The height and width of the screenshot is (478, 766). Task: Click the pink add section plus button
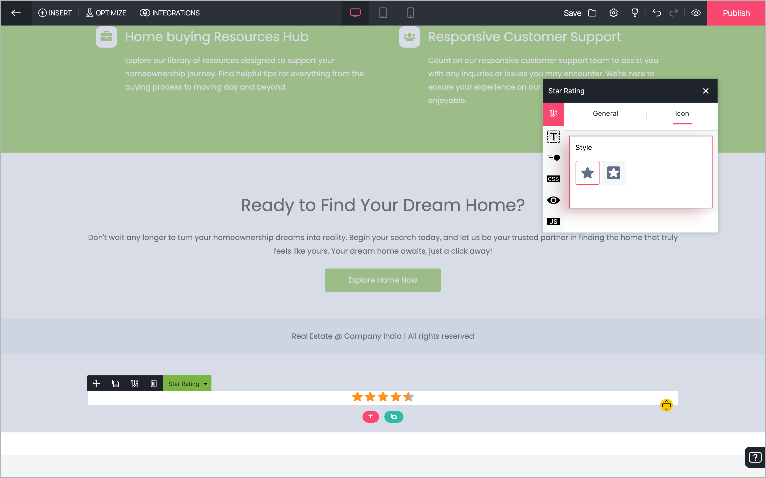coord(370,416)
